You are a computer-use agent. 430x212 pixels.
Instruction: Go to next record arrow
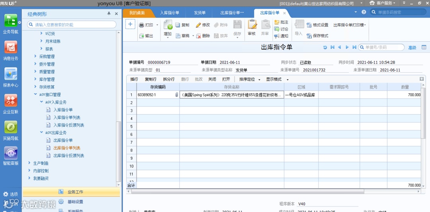coord(347,47)
